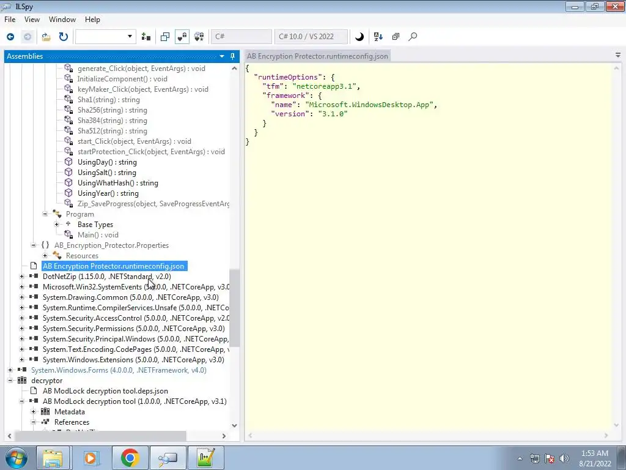Open the View menu
626x470 pixels.
[32, 20]
